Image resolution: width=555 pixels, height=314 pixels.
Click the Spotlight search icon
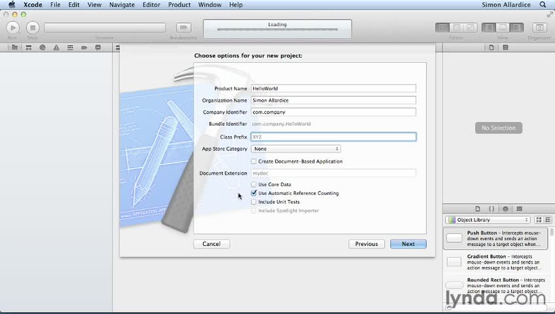pos(543,5)
